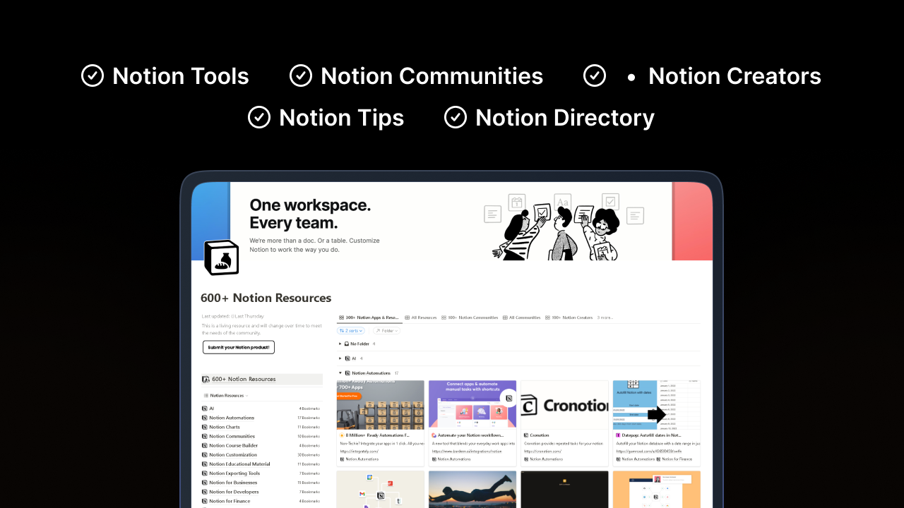Click the icon beside the 600+ Notion Resources callout

tap(206, 379)
